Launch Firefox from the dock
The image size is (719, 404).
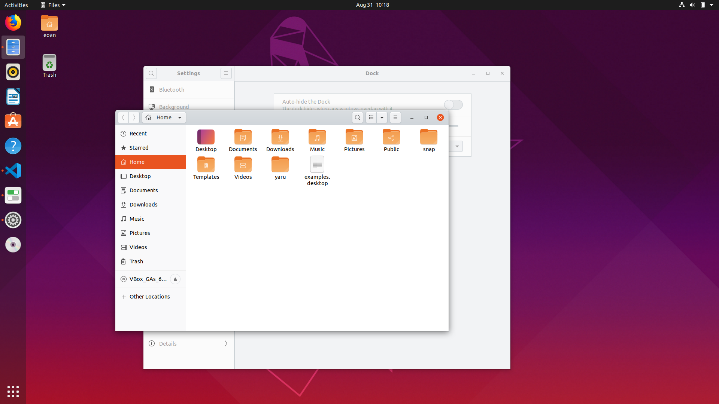(13, 22)
